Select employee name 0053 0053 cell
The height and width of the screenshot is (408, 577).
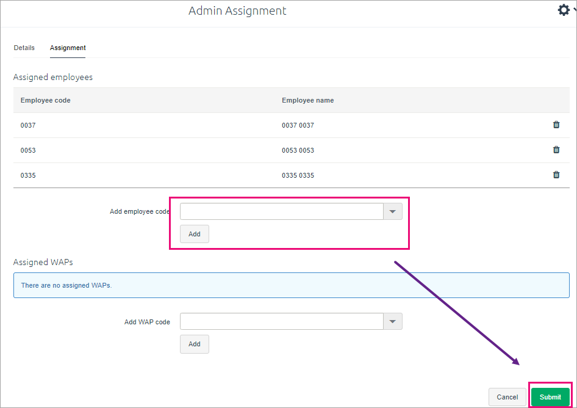pos(298,150)
